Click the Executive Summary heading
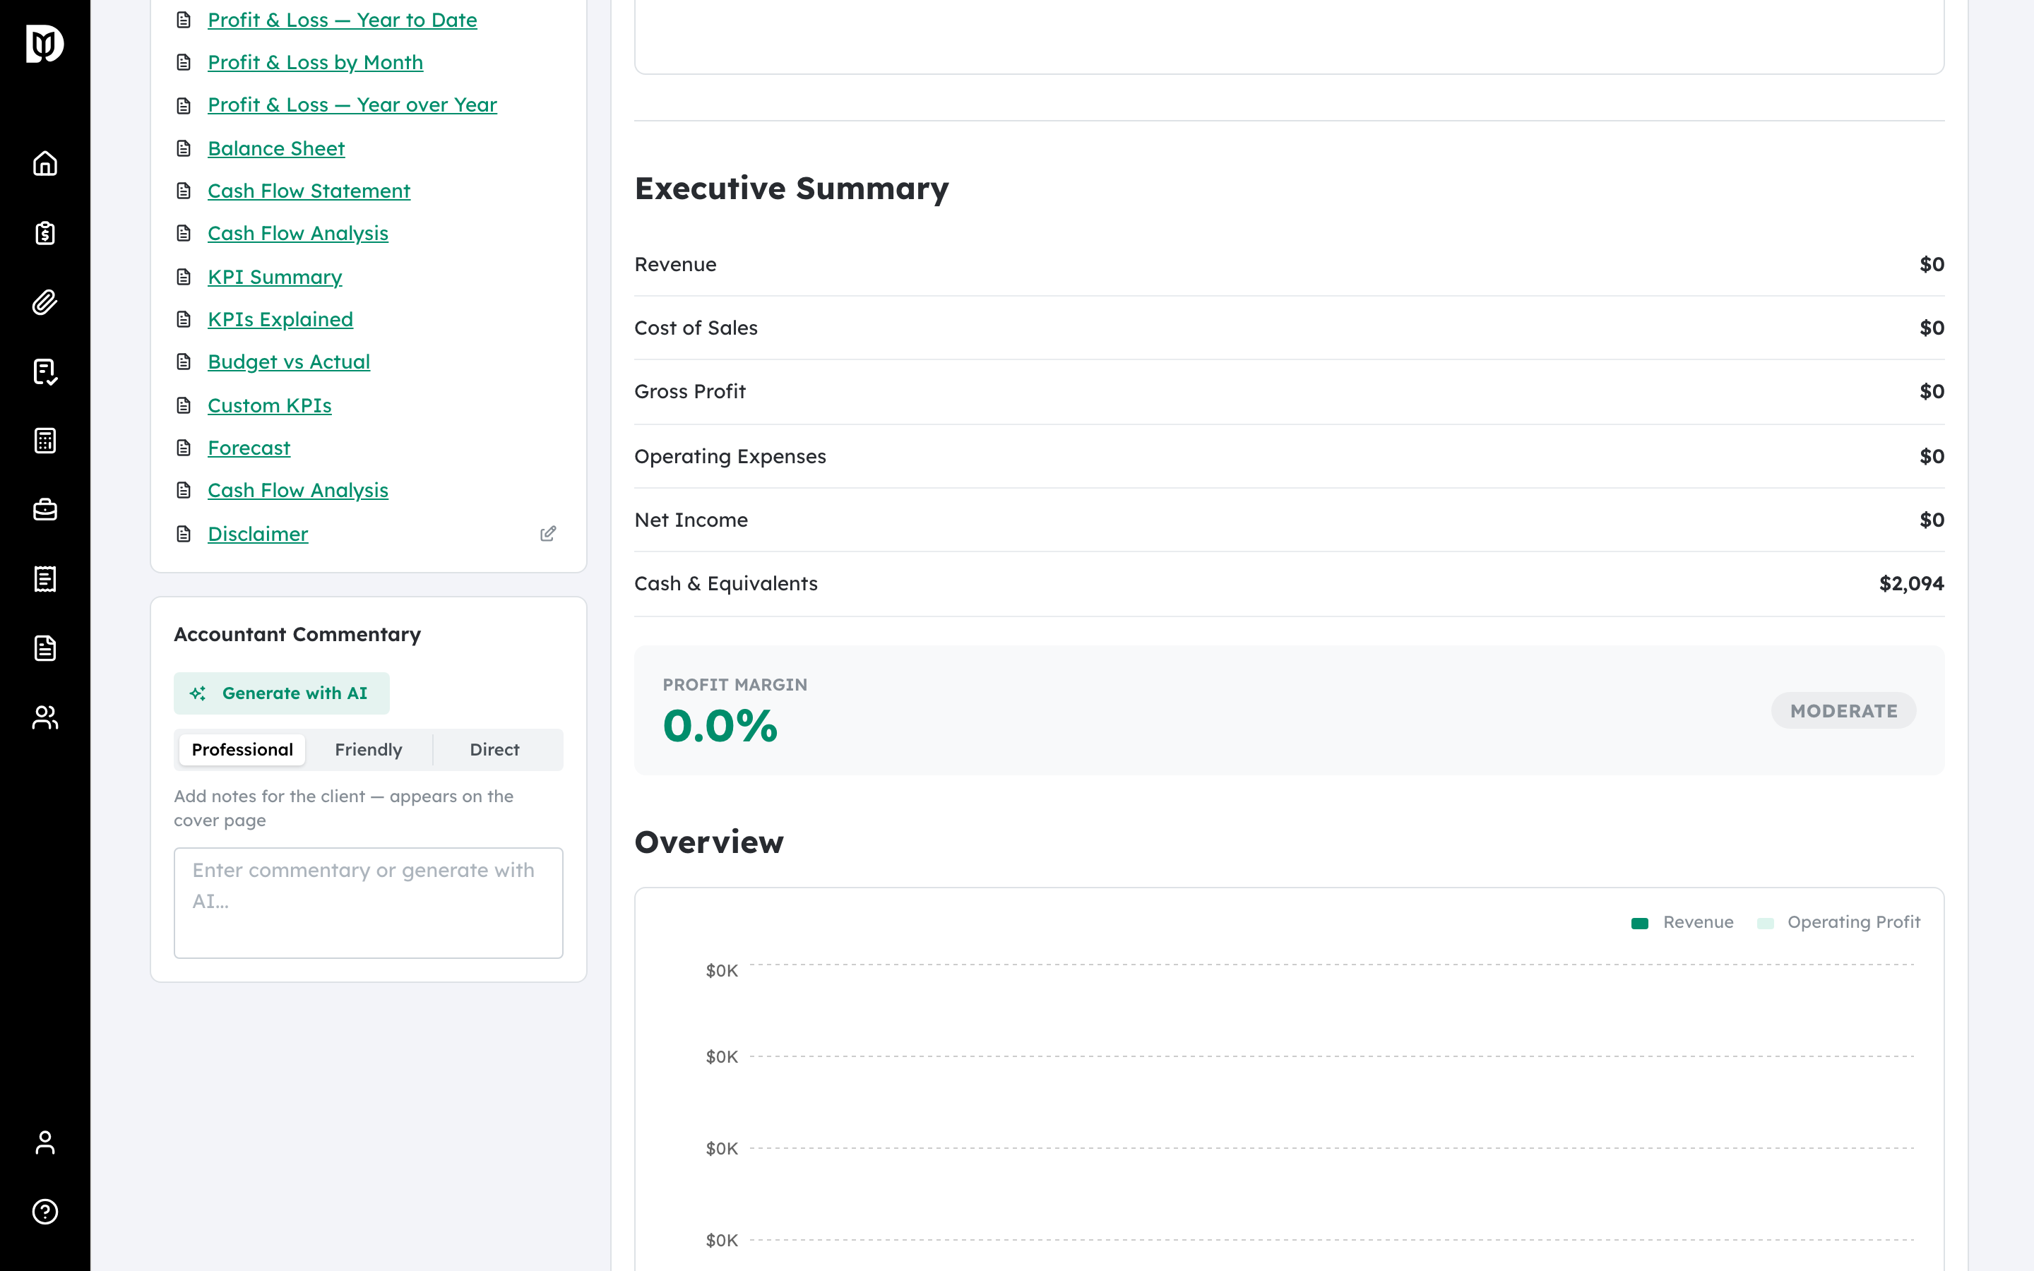Image resolution: width=2034 pixels, height=1271 pixels. click(792, 189)
